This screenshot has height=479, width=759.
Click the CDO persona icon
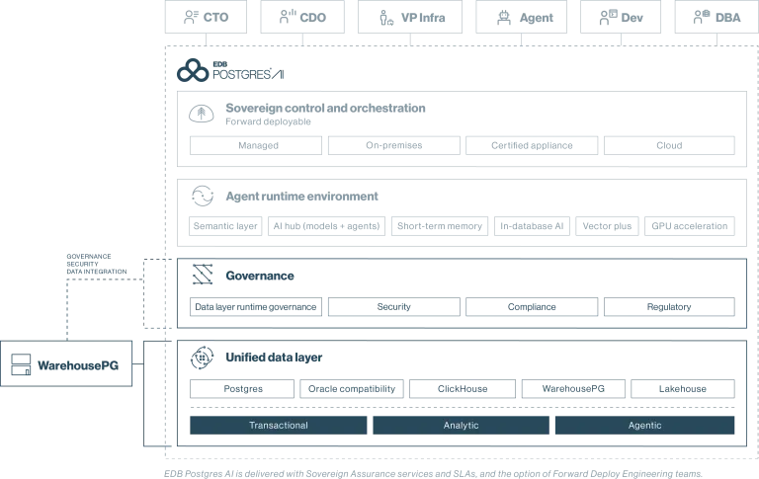pyautogui.click(x=288, y=17)
